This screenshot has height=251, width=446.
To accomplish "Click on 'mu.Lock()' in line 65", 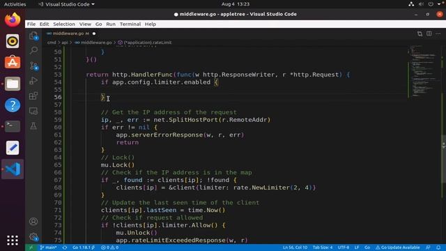I will coord(118,165).
